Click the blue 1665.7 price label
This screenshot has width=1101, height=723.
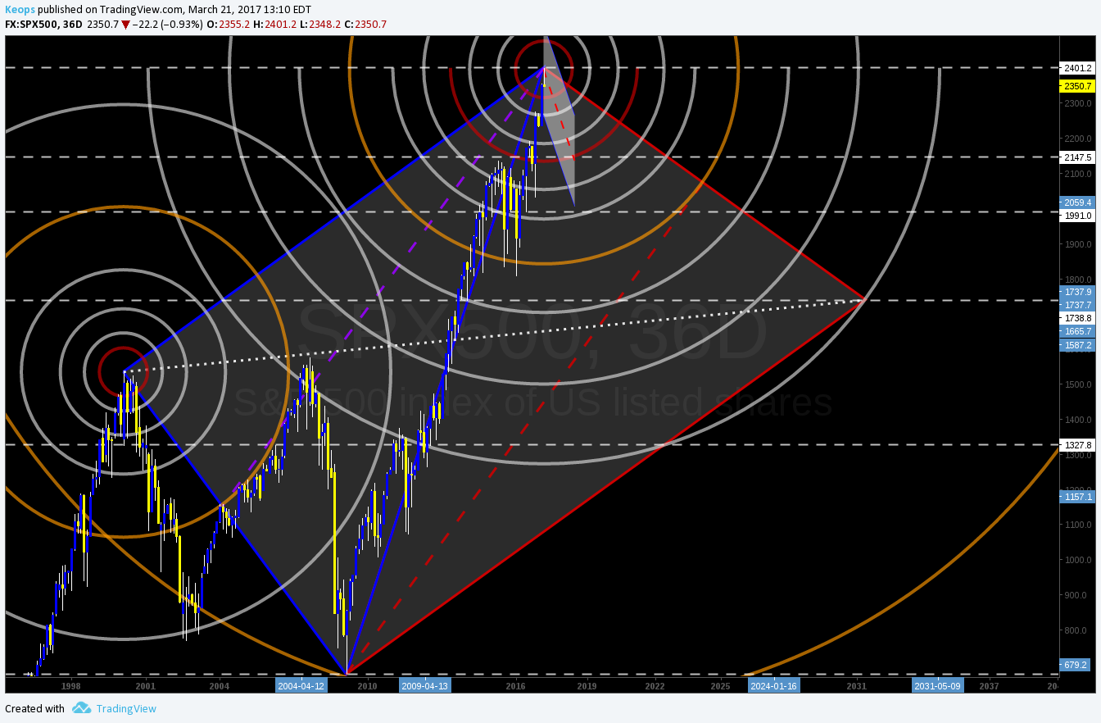(1077, 331)
